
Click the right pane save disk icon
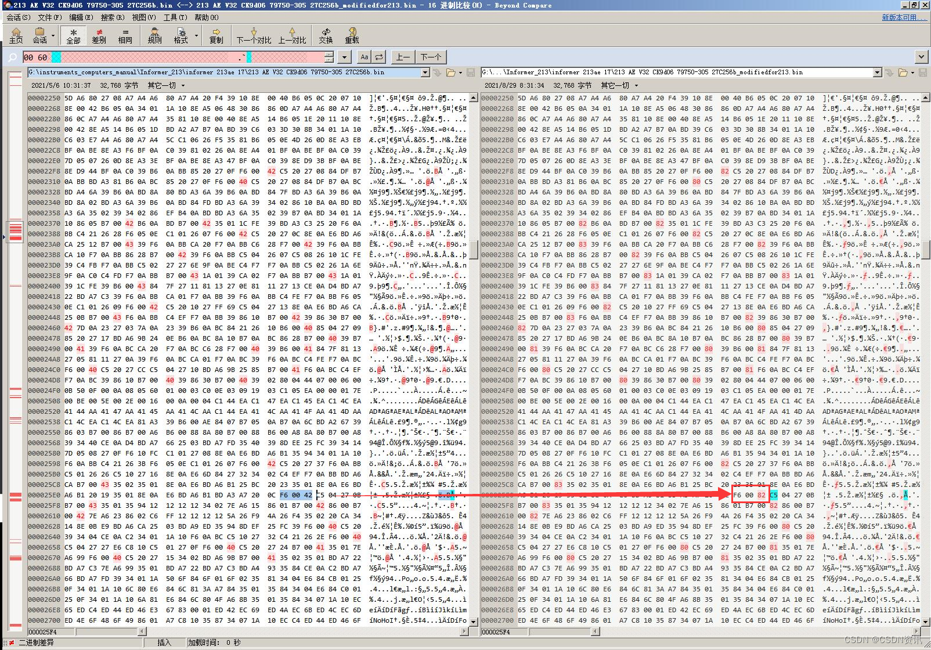[x=923, y=73]
